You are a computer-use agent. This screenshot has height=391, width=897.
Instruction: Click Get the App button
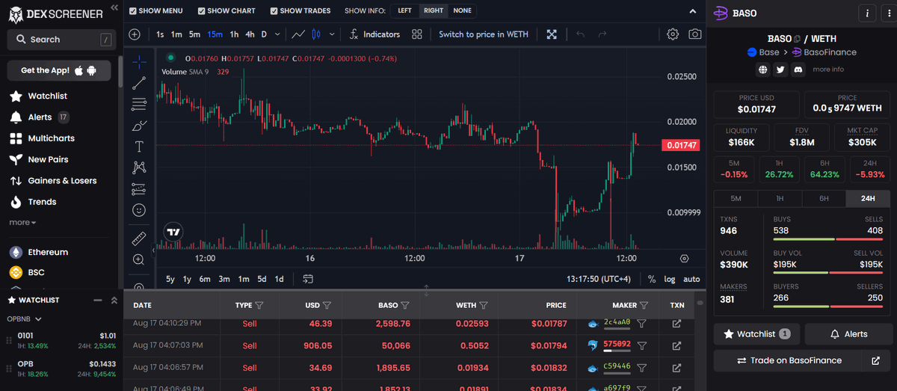point(59,70)
